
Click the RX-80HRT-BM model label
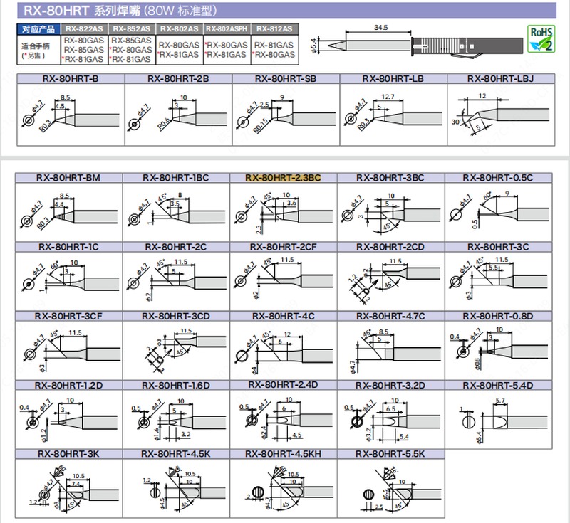68,178
